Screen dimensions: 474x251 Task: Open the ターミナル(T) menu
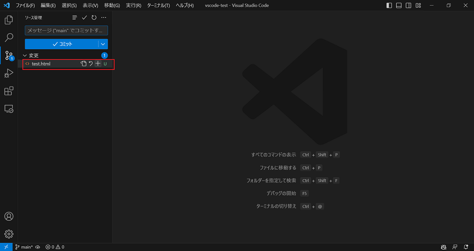(x=158, y=5)
